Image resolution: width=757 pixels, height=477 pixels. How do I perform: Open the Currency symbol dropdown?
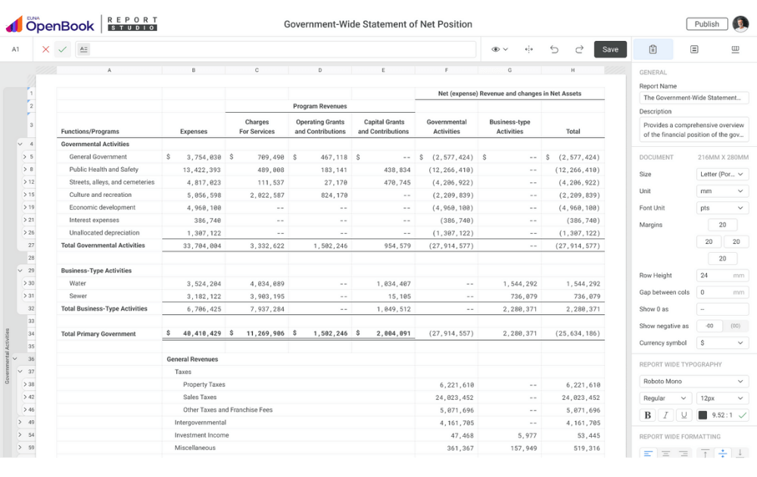pyautogui.click(x=722, y=343)
